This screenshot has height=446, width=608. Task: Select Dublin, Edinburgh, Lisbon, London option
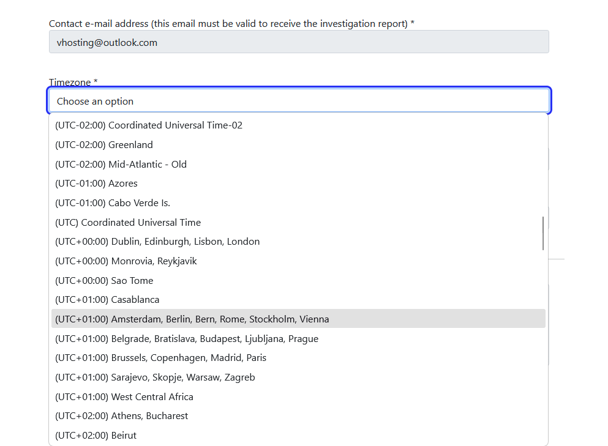157,242
